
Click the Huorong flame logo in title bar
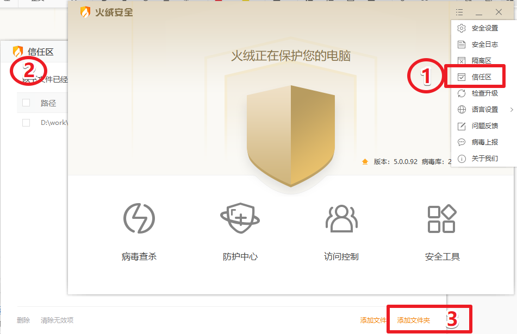[x=85, y=12]
